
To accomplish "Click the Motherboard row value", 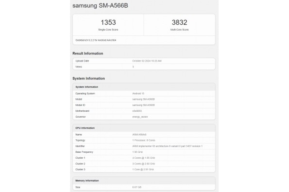I will pos(137,111).
